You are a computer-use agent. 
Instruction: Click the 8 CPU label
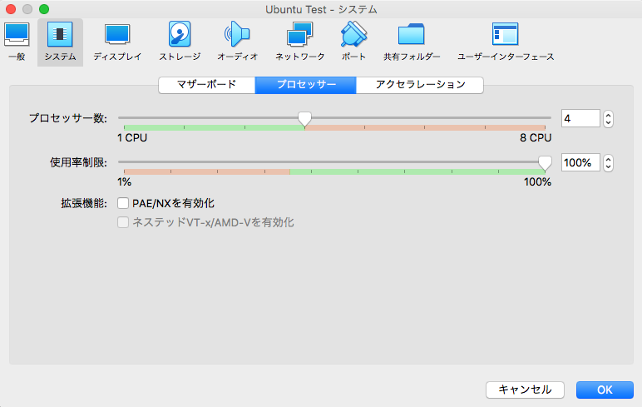click(536, 138)
